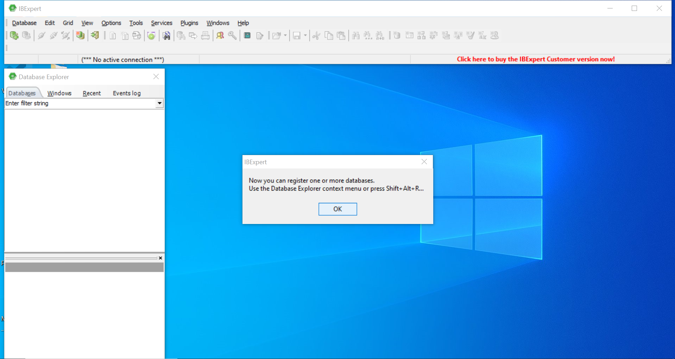Click the key Grant Manager icon
This screenshot has height=359, width=675.
(x=232, y=36)
